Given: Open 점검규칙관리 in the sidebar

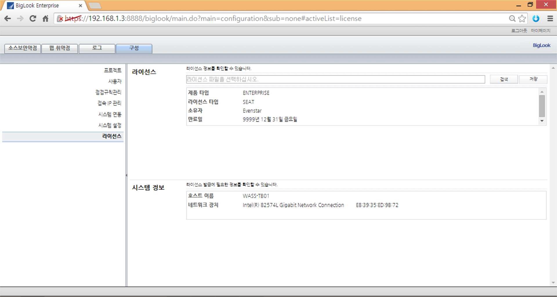Looking at the screenshot, I should [108, 92].
